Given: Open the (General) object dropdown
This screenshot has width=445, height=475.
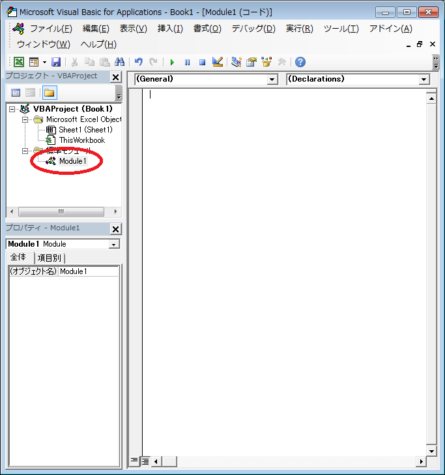Looking at the screenshot, I should [272, 80].
